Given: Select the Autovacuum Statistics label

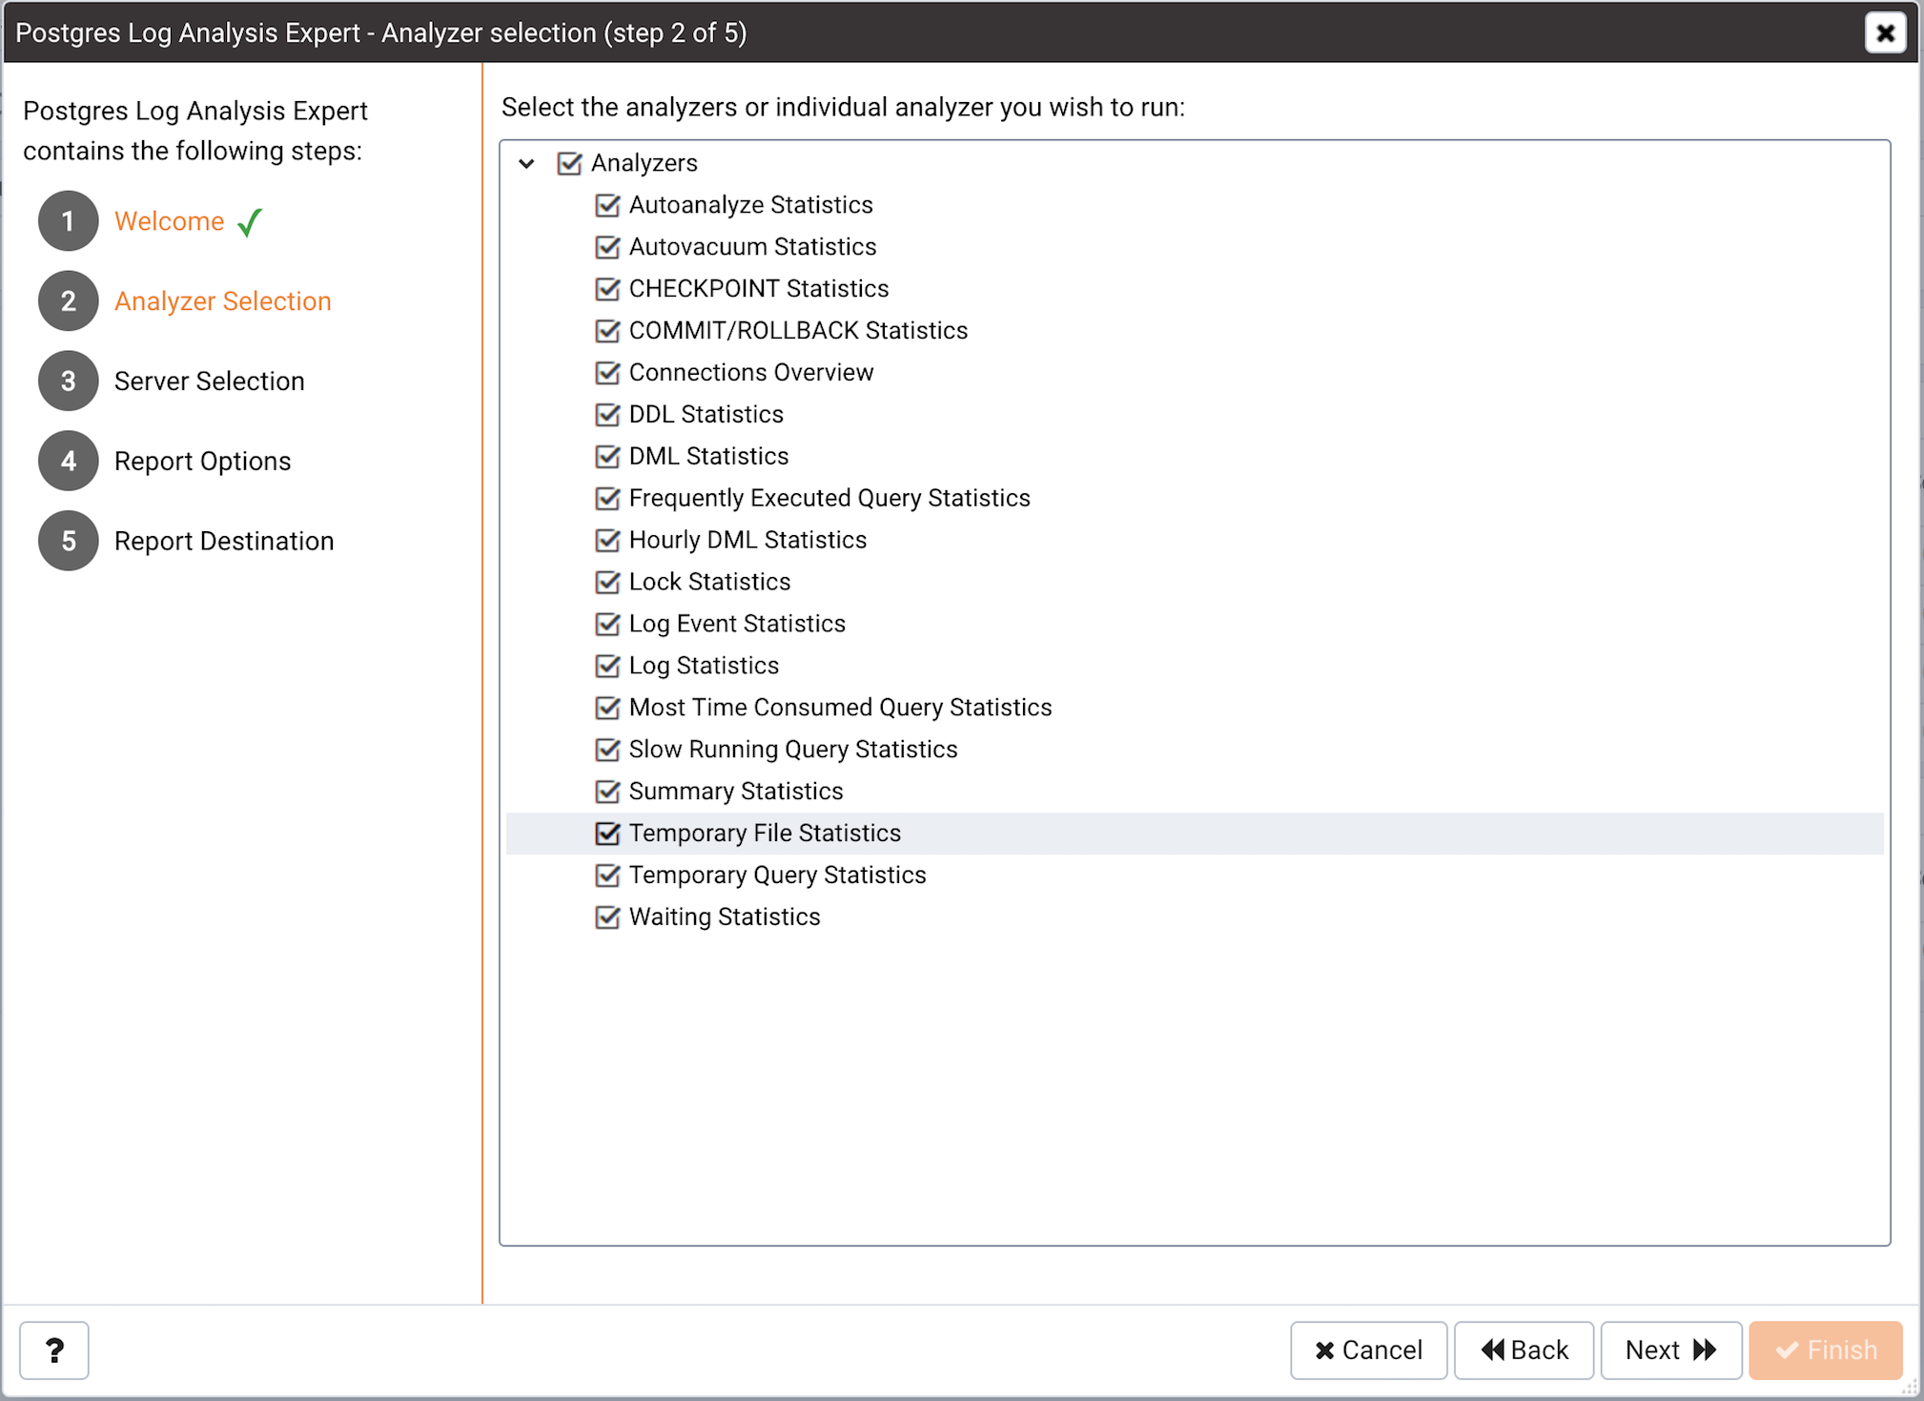Looking at the screenshot, I should (753, 247).
